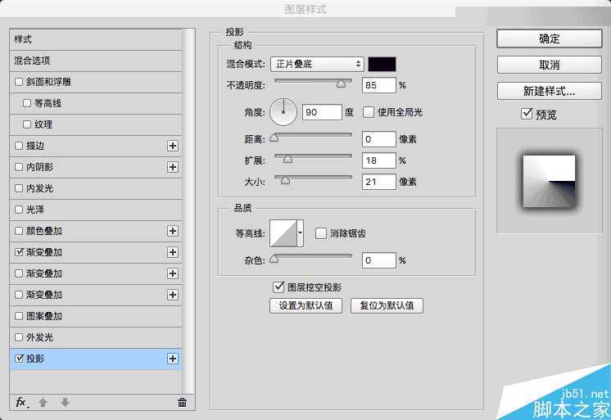This screenshot has height=420, width=611.
Task: Open the 等高线 contour thumbnail
Action: tap(283, 233)
